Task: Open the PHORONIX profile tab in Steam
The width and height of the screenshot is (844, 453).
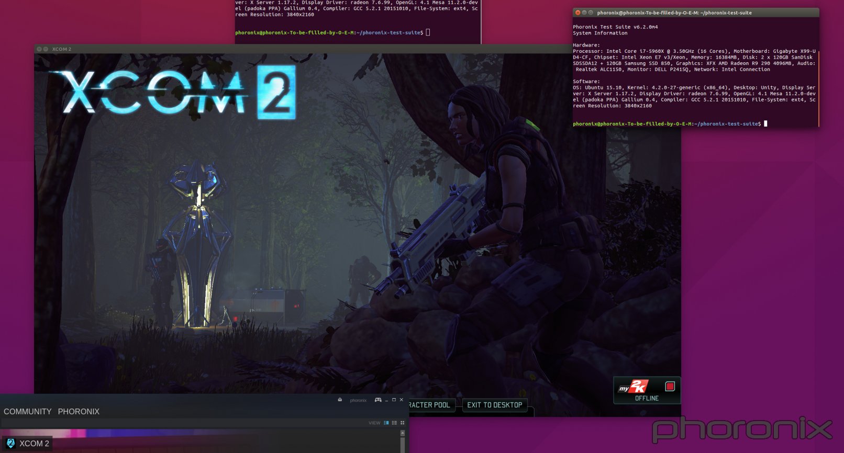Action: point(79,412)
